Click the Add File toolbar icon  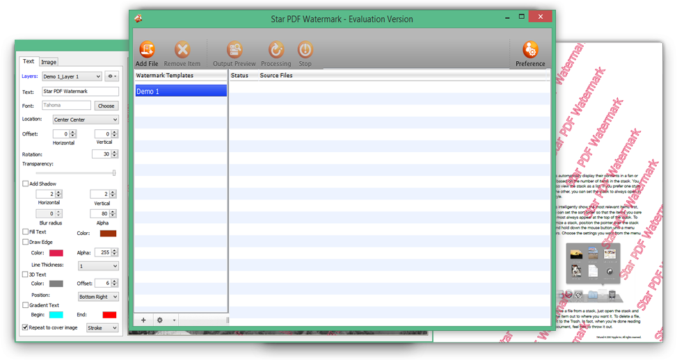click(147, 50)
